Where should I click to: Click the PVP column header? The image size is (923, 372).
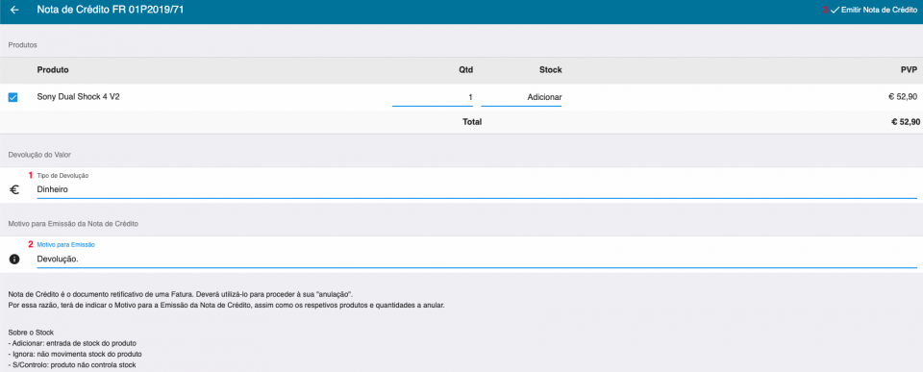(x=910, y=70)
